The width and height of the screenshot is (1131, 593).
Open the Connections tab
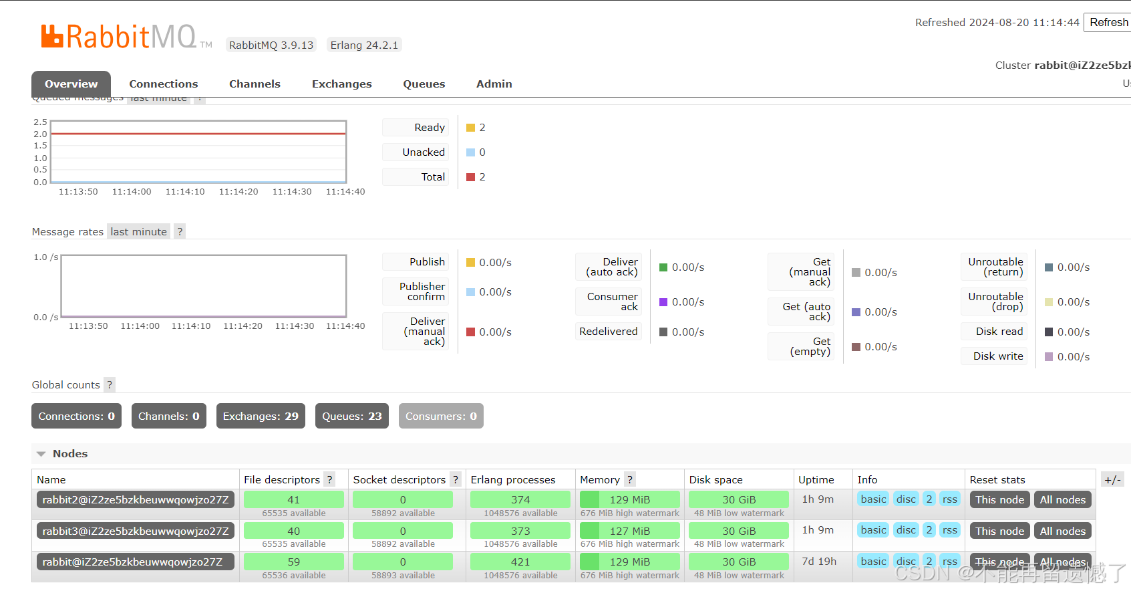tap(164, 84)
